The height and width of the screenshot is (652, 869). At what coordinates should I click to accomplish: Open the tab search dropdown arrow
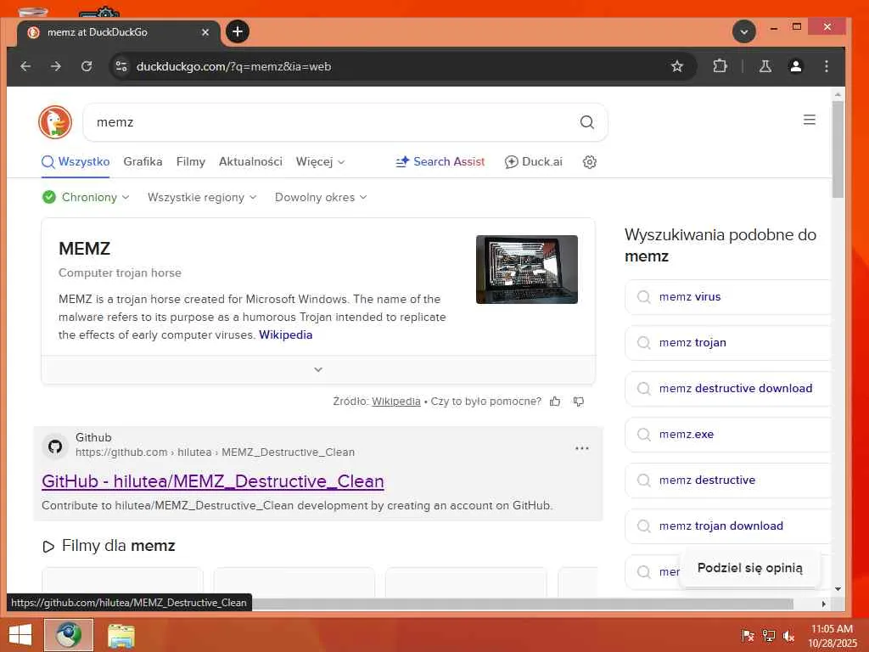pos(744,31)
